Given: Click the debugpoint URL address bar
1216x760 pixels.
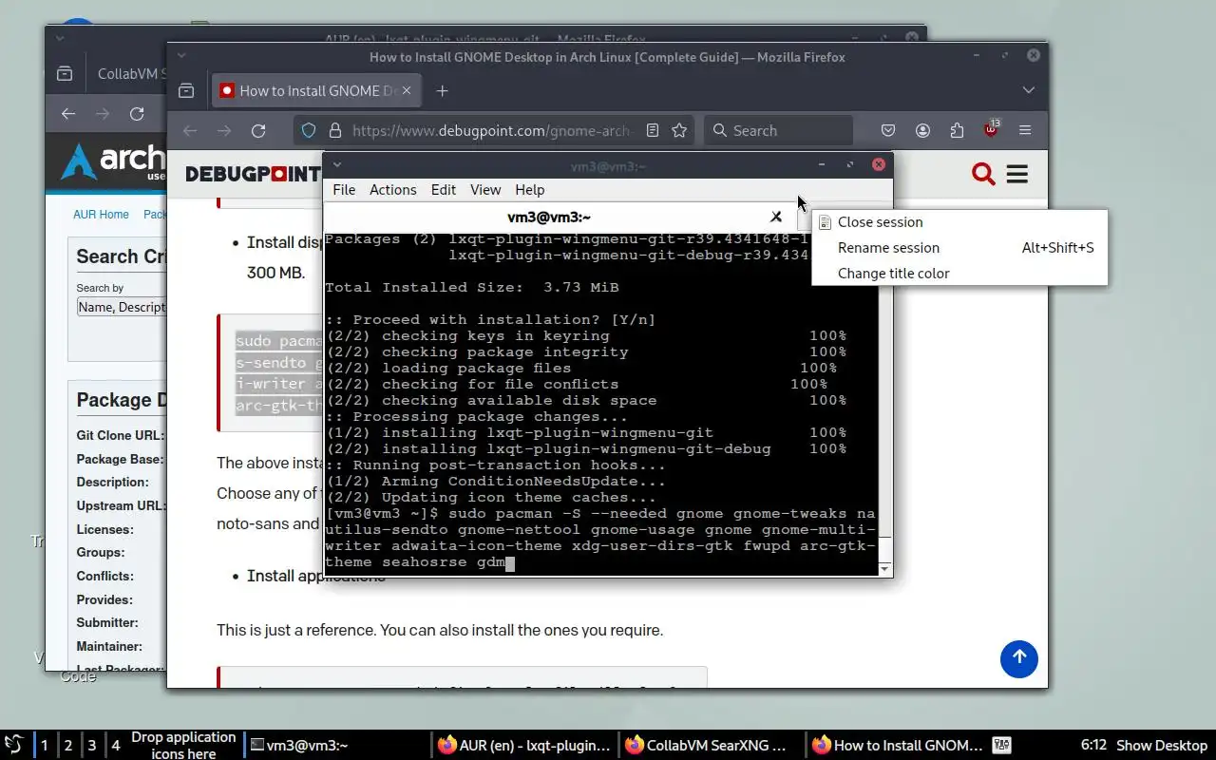Looking at the screenshot, I should coord(491,130).
